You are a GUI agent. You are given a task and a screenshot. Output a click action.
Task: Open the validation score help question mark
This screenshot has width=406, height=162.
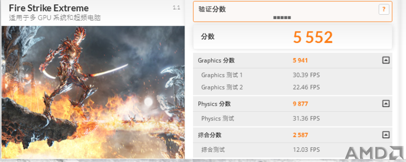(384, 10)
